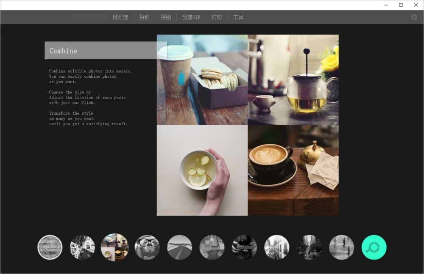Viewport: 424px width, 274px height.
Task: Click the text 'Adjust the location of each photo'
Action: pos(87,97)
